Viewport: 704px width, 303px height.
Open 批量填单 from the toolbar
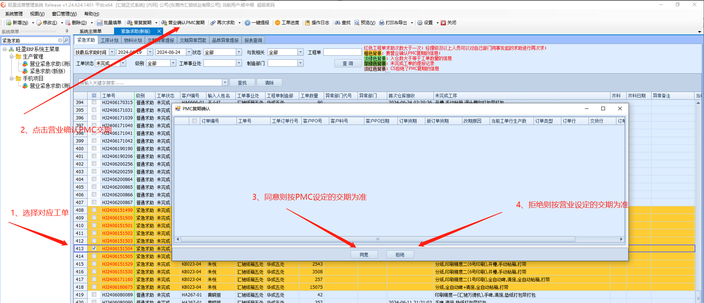(x=109, y=23)
